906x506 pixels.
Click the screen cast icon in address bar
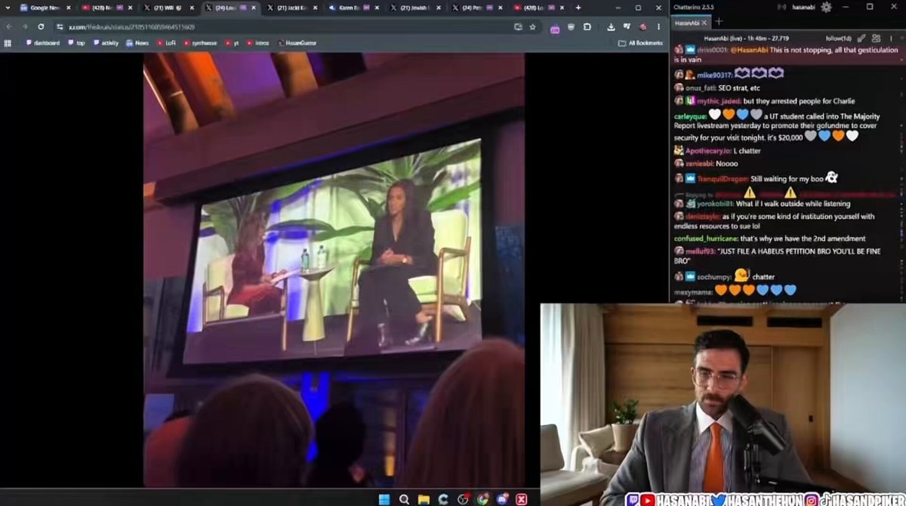click(x=518, y=26)
